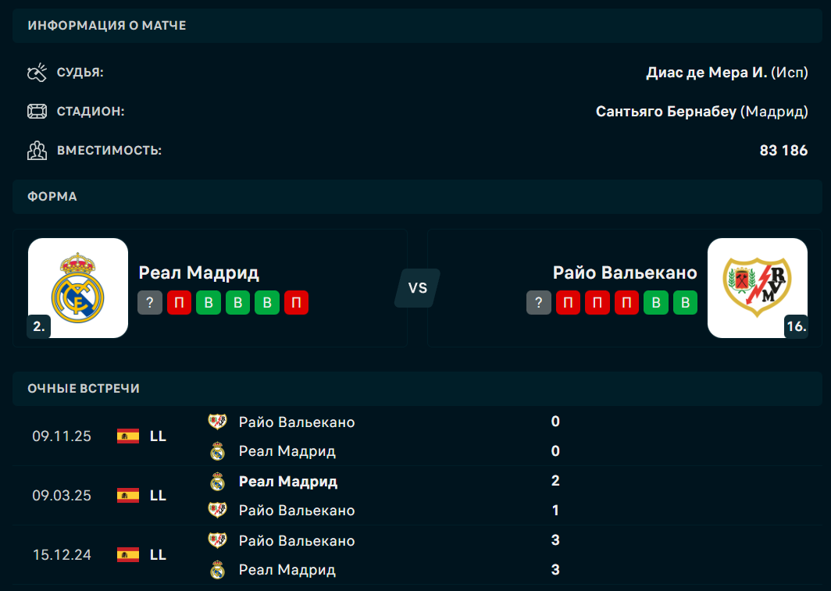Click the large Rayo Vallecano logo
The width and height of the screenshot is (831, 591).
[x=757, y=287]
